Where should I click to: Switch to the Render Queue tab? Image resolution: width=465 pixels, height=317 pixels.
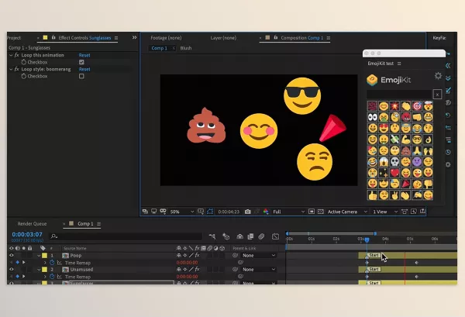click(x=32, y=223)
